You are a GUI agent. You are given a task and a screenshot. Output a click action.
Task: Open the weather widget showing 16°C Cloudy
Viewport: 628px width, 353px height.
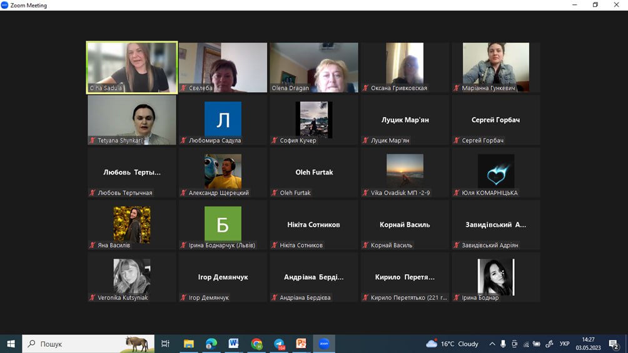coord(452,344)
